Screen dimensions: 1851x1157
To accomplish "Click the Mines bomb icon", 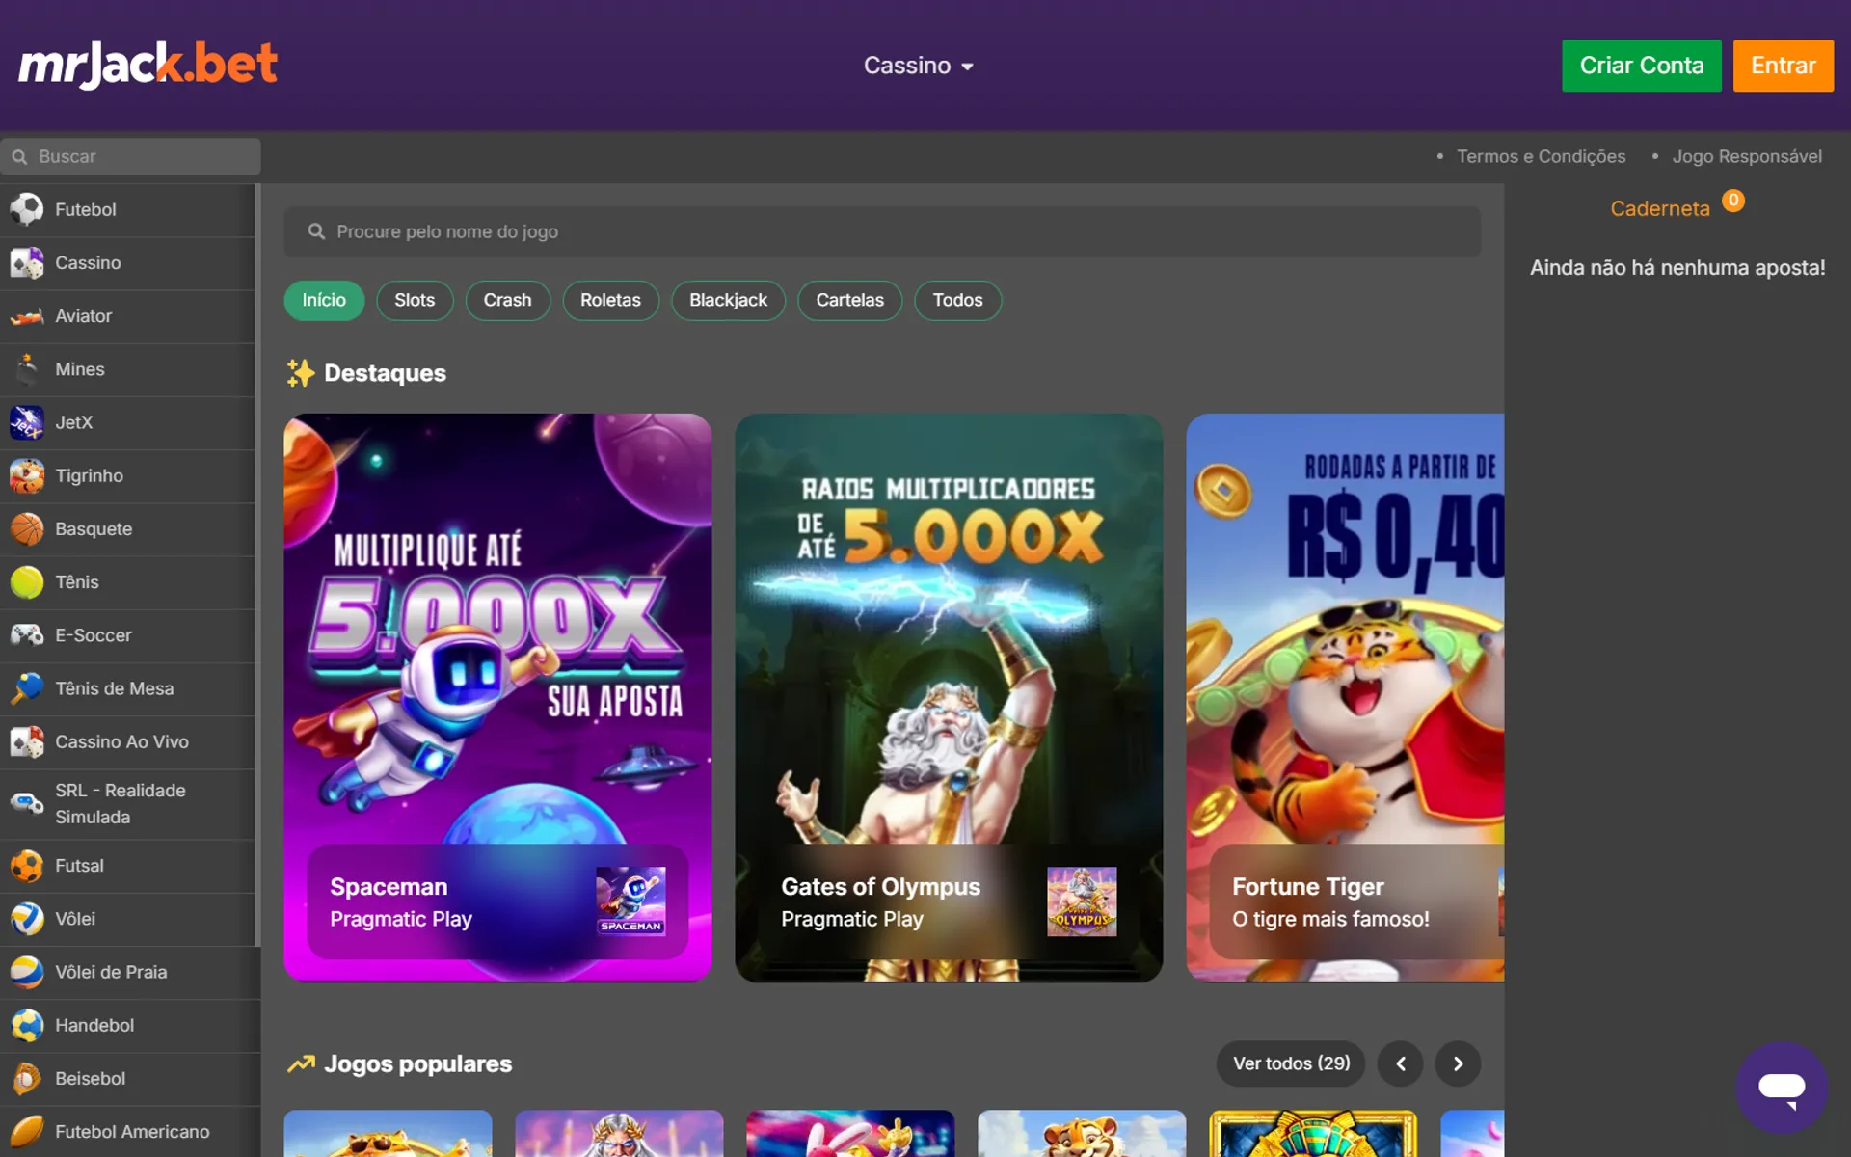I will click(27, 369).
